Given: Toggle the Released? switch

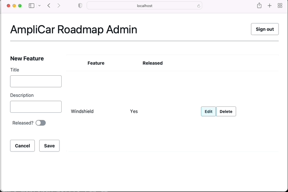Looking at the screenshot, I should coord(40,123).
